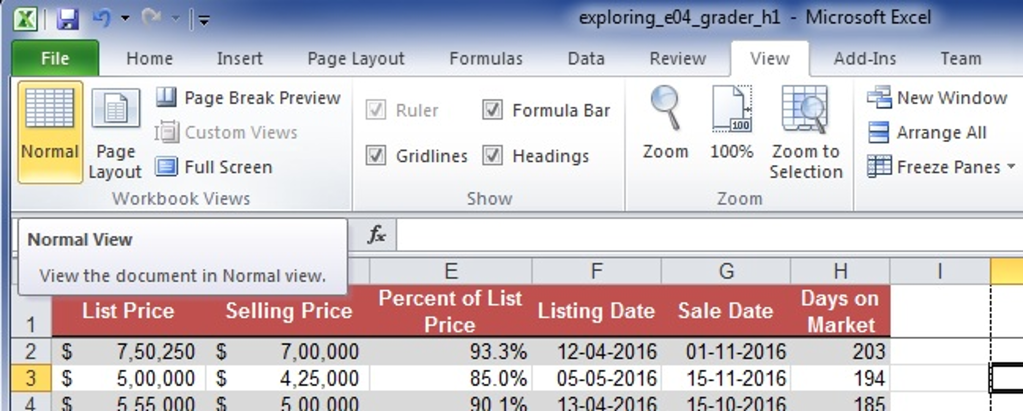Viewport: 1023px width, 411px height.
Task: Open a New Window for the workbook
Action: [x=937, y=97]
